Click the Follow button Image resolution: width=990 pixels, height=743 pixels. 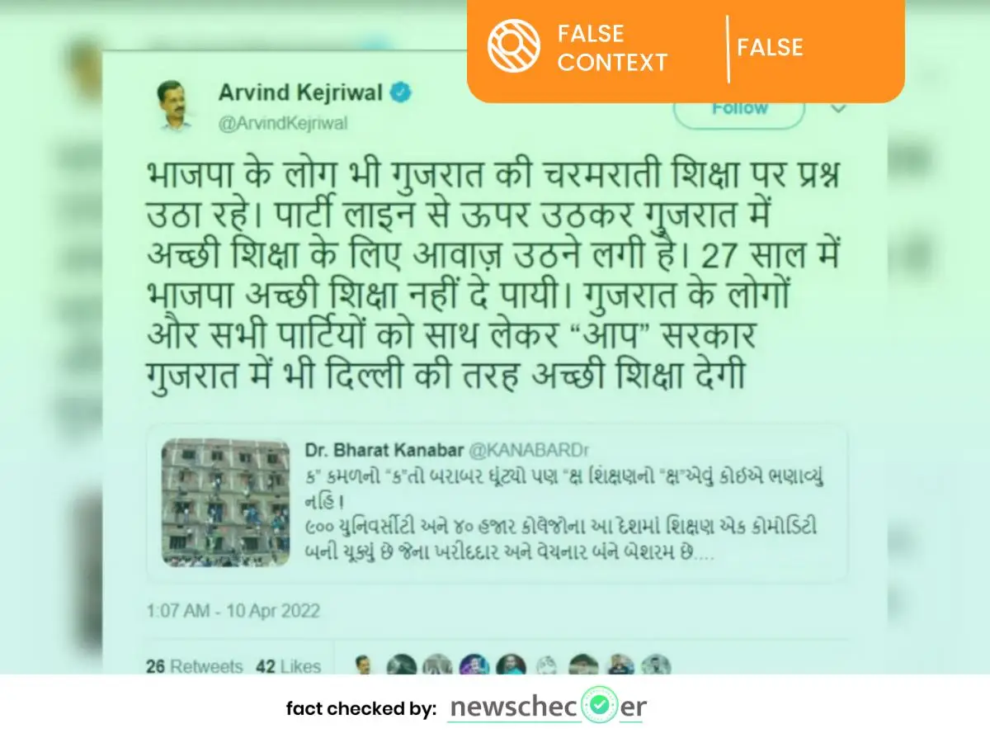coord(739,109)
